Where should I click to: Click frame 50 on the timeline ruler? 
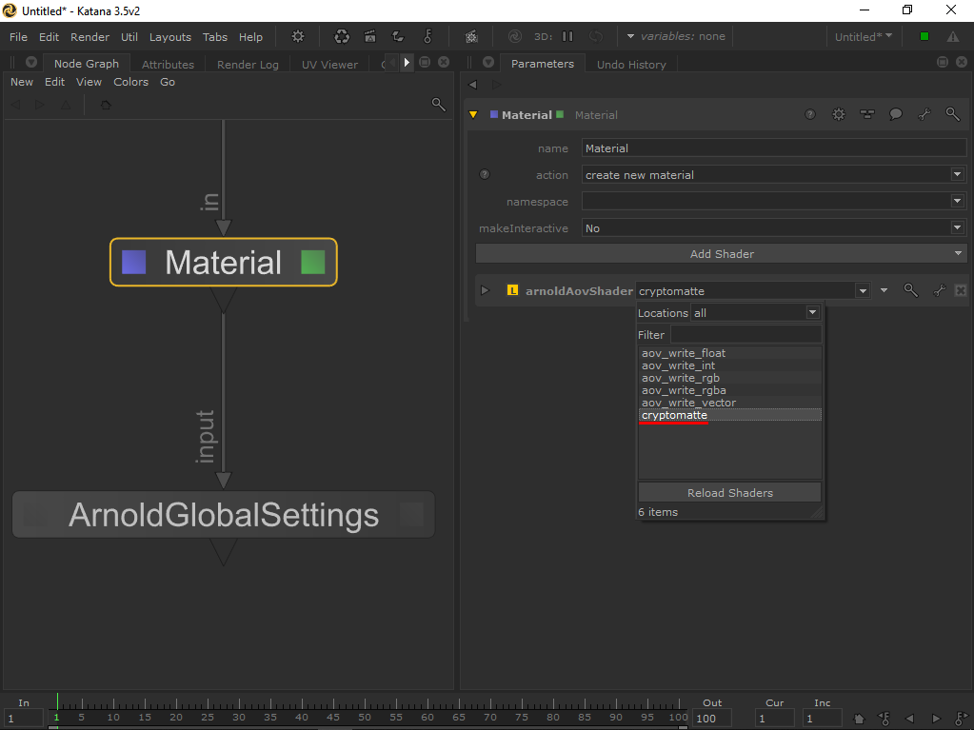pos(364,717)
